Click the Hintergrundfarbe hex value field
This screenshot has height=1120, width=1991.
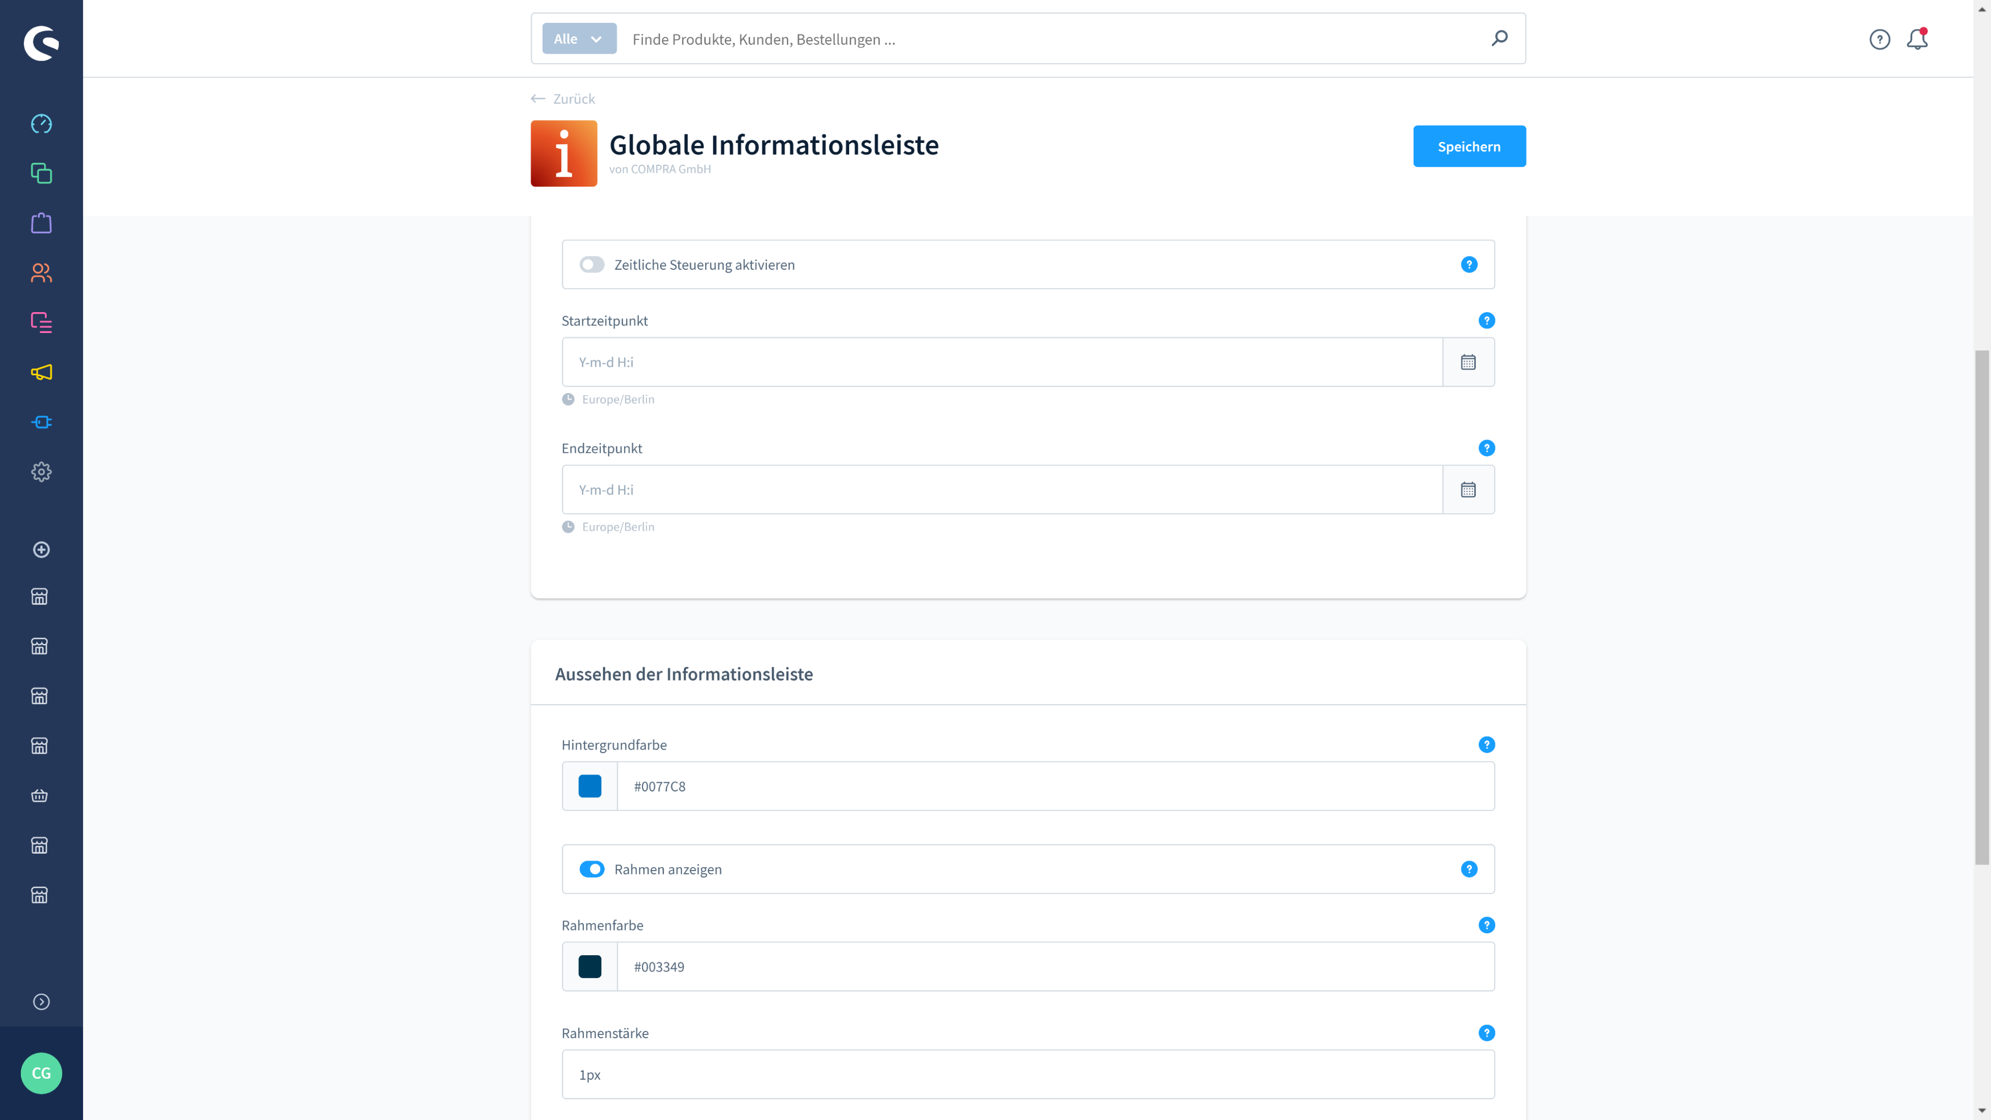click(x=1056, y=786)
